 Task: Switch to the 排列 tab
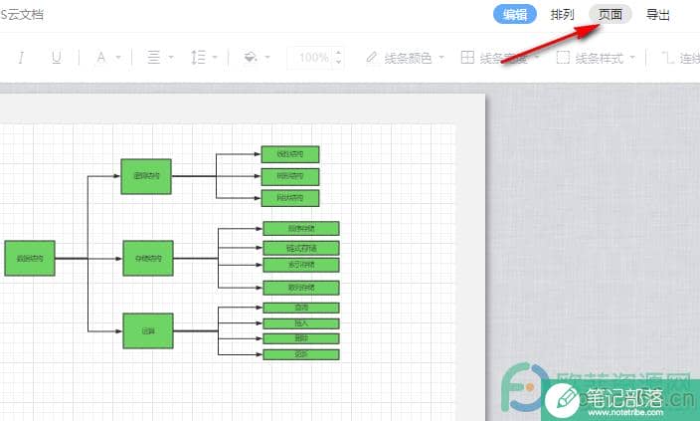coord(562,15)
